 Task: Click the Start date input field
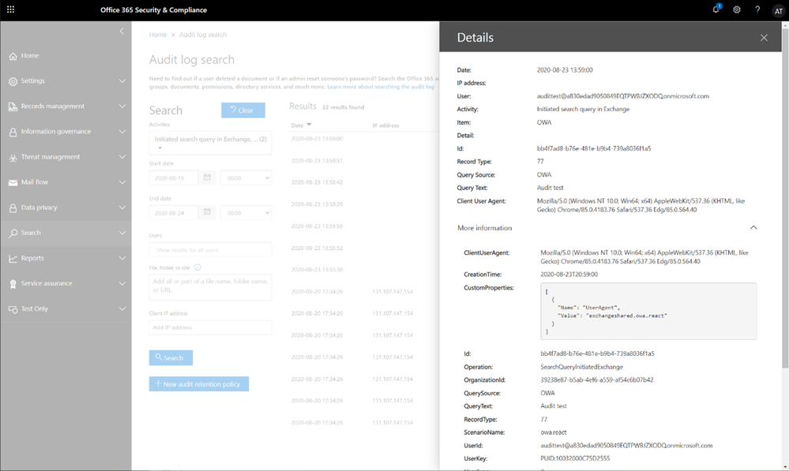pyautogui.click(x=174, y=178)
